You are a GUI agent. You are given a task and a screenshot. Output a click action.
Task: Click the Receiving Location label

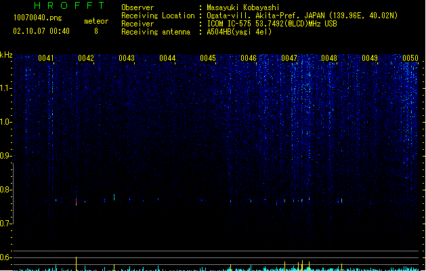coord(158,16)
